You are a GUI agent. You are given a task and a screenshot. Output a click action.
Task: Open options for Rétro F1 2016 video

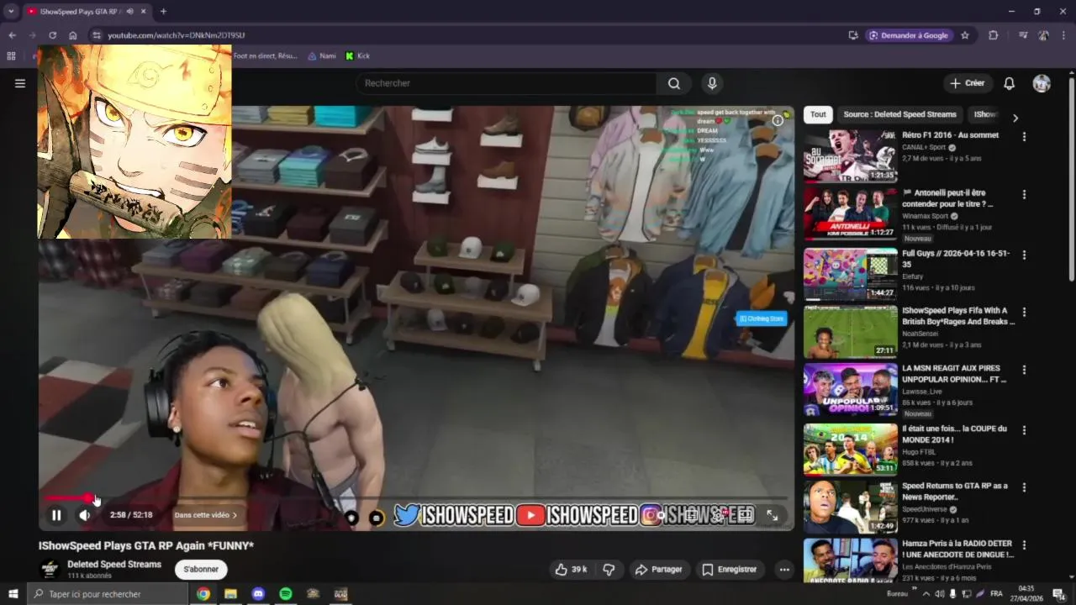tap(1024, 137)
